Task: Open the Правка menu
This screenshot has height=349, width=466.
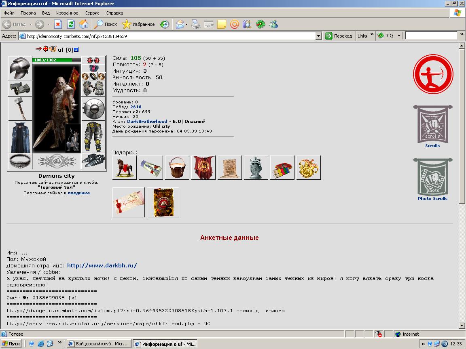Action: click(28, 13)
